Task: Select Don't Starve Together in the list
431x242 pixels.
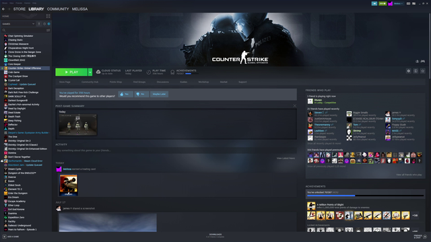Action: pos(19,157)
